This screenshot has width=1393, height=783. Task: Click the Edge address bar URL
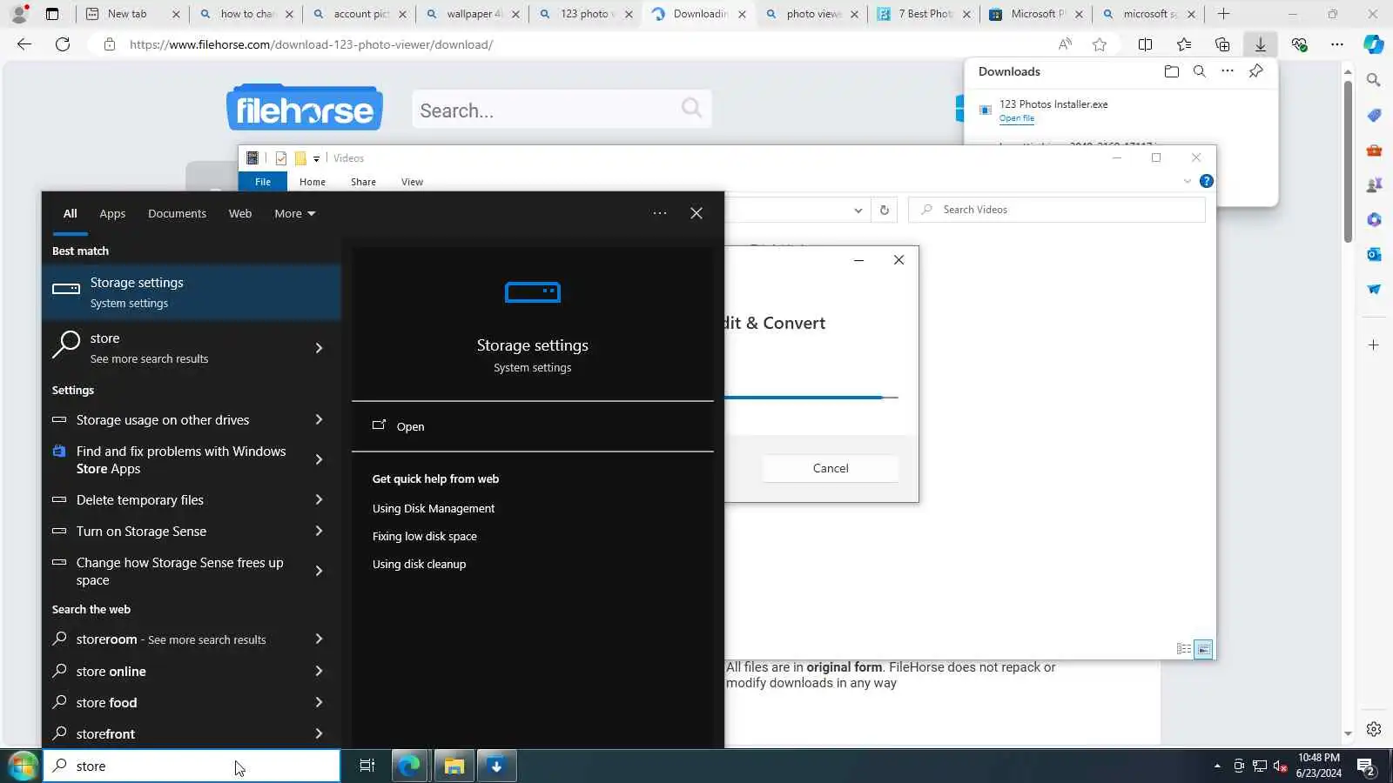click(311, 44)
